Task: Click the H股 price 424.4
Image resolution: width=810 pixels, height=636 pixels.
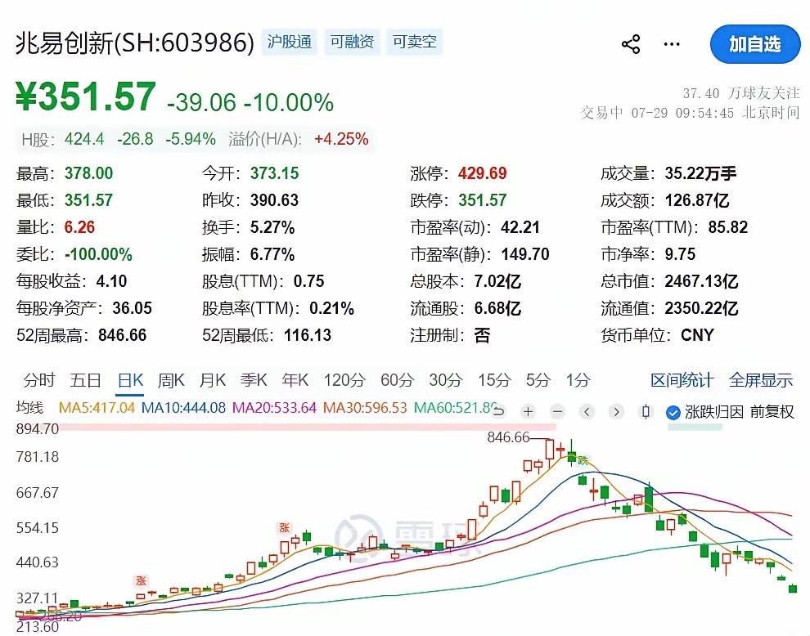Action: point(84,140)
